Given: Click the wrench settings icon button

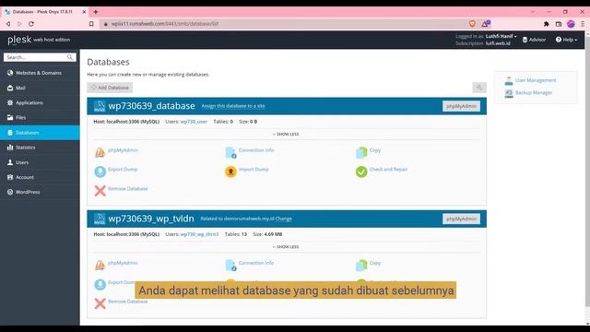Looking at the screenshot, I should (479, 88).
